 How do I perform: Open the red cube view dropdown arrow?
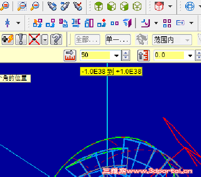pos(170,6)
